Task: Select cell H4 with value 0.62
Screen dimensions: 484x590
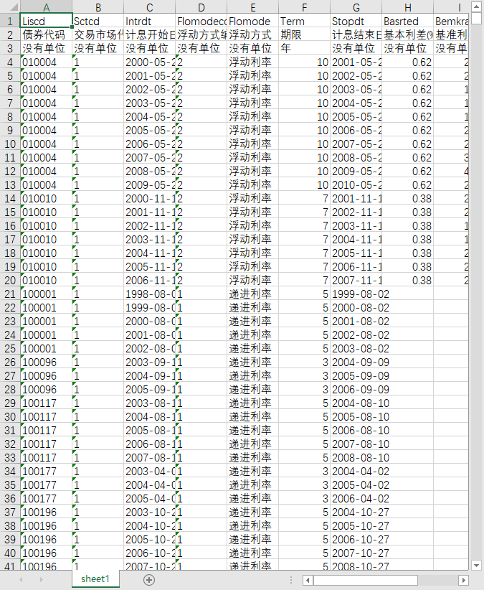Action: (408, 62)
